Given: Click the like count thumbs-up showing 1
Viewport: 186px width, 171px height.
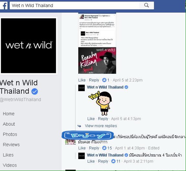Looking at the screenshot, I should 104,80.
